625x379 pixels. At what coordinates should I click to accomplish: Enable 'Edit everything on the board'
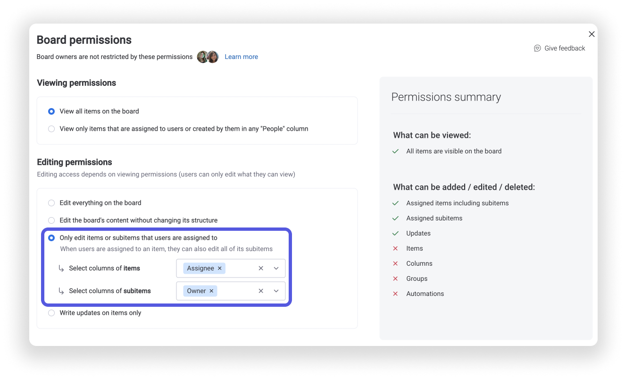tap(51, 202)
